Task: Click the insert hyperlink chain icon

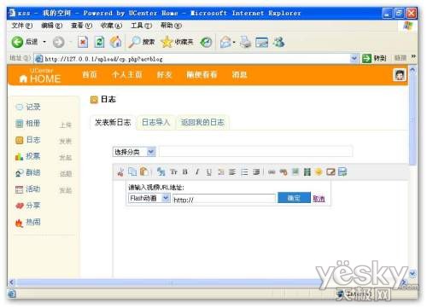Action: (272, 172)
